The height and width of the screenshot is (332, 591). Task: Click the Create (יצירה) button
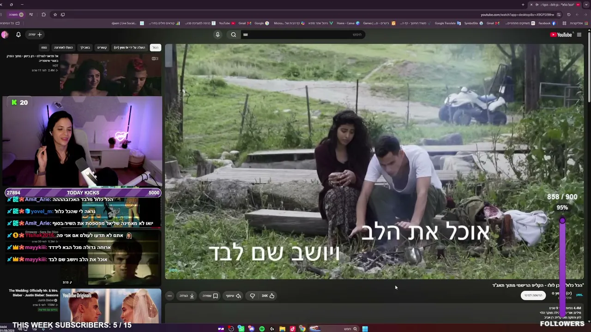[x=35, y=35]
